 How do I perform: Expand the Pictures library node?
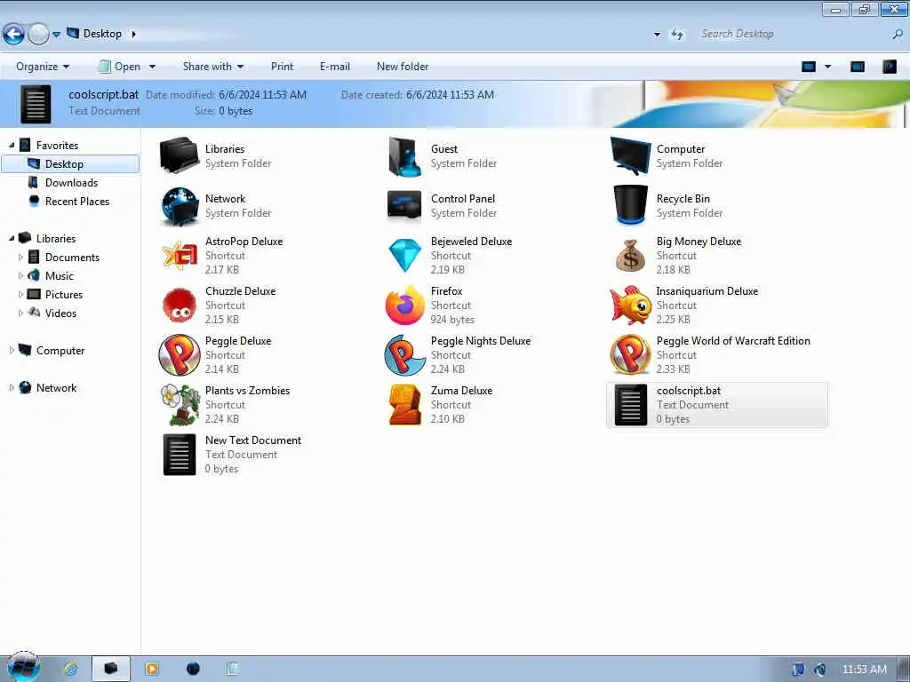20,294
